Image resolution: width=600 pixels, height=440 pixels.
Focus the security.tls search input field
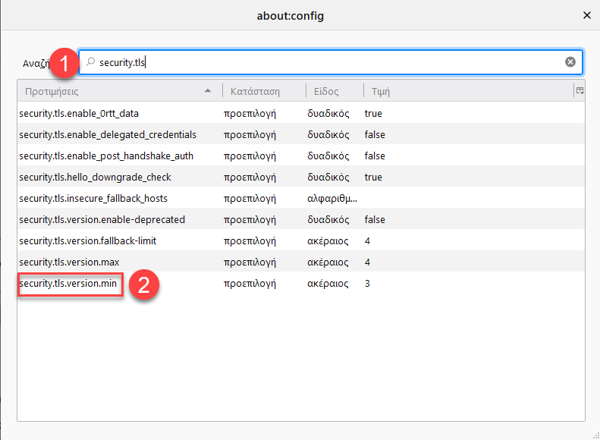click(331, 62)
